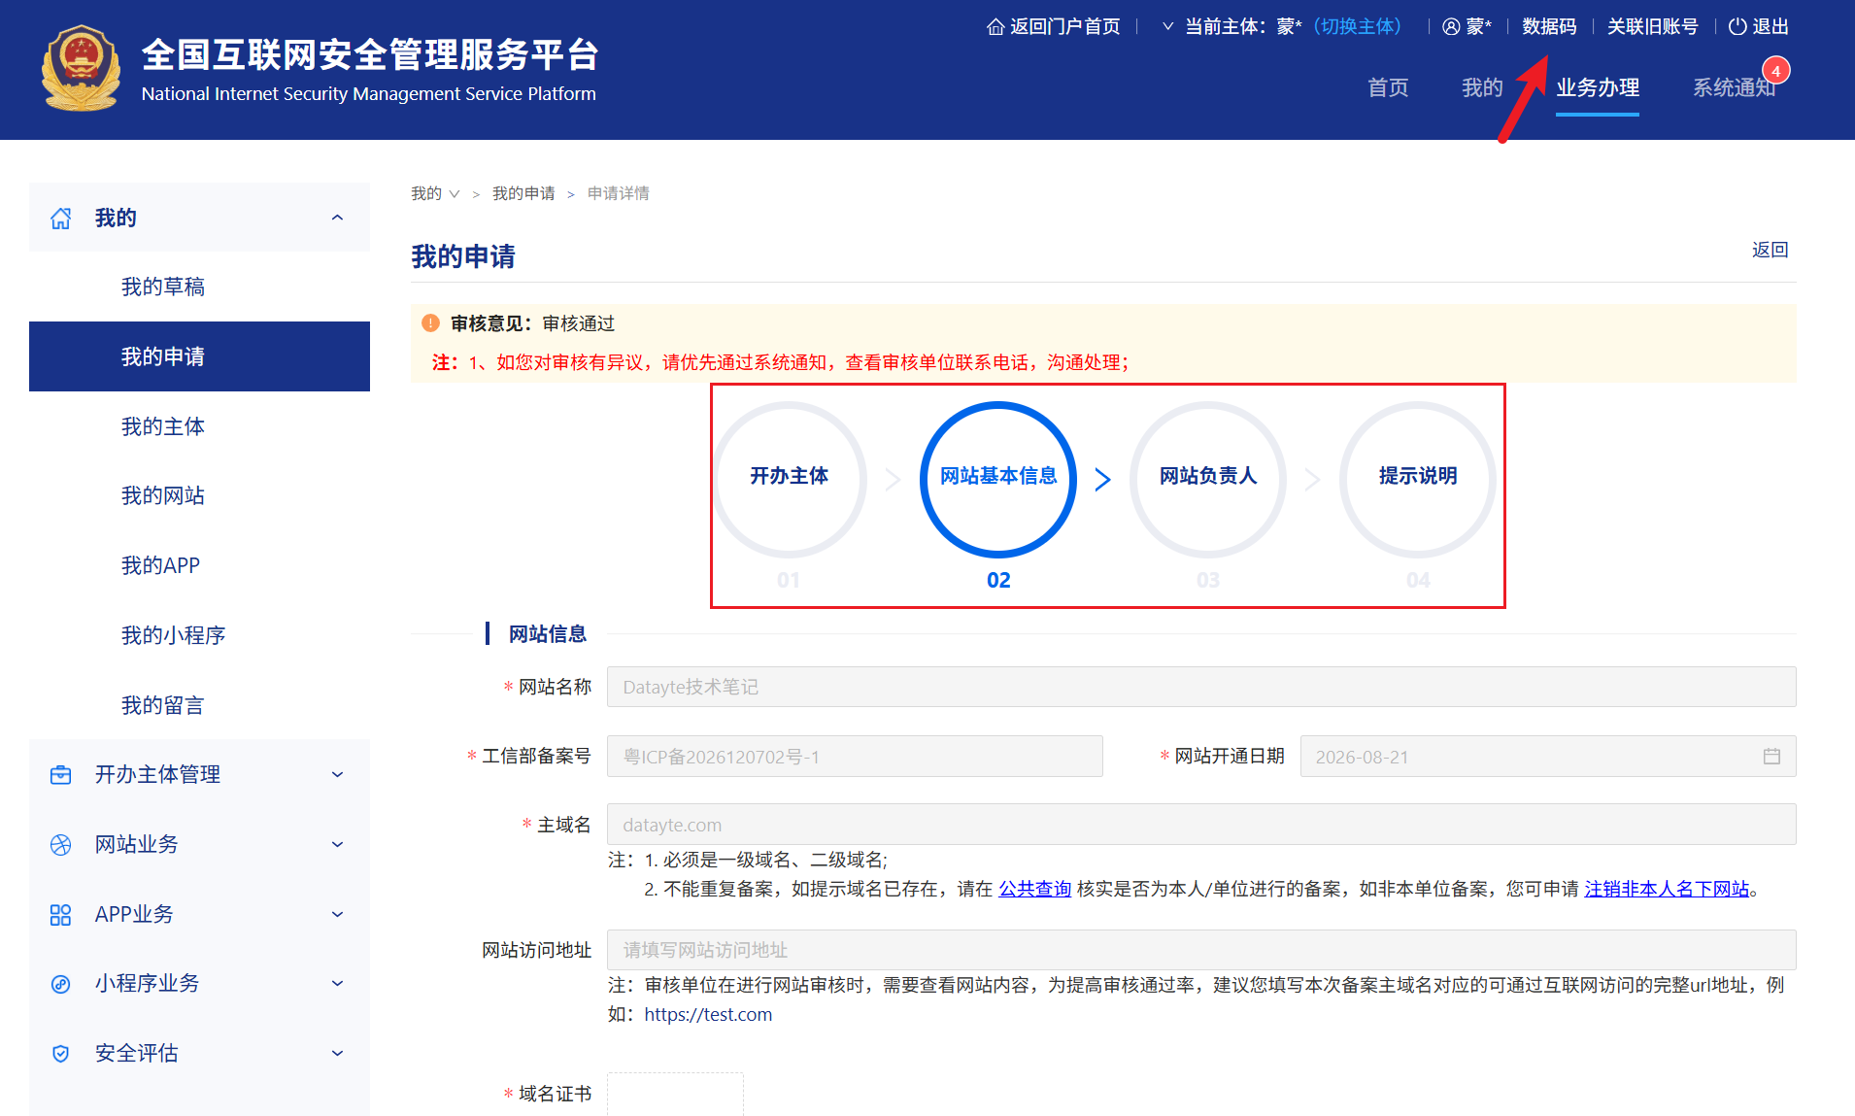Open 首页 in top navigation
The height and width of the screenshot is (1116, 1855).
click(x=1388, y=87)
